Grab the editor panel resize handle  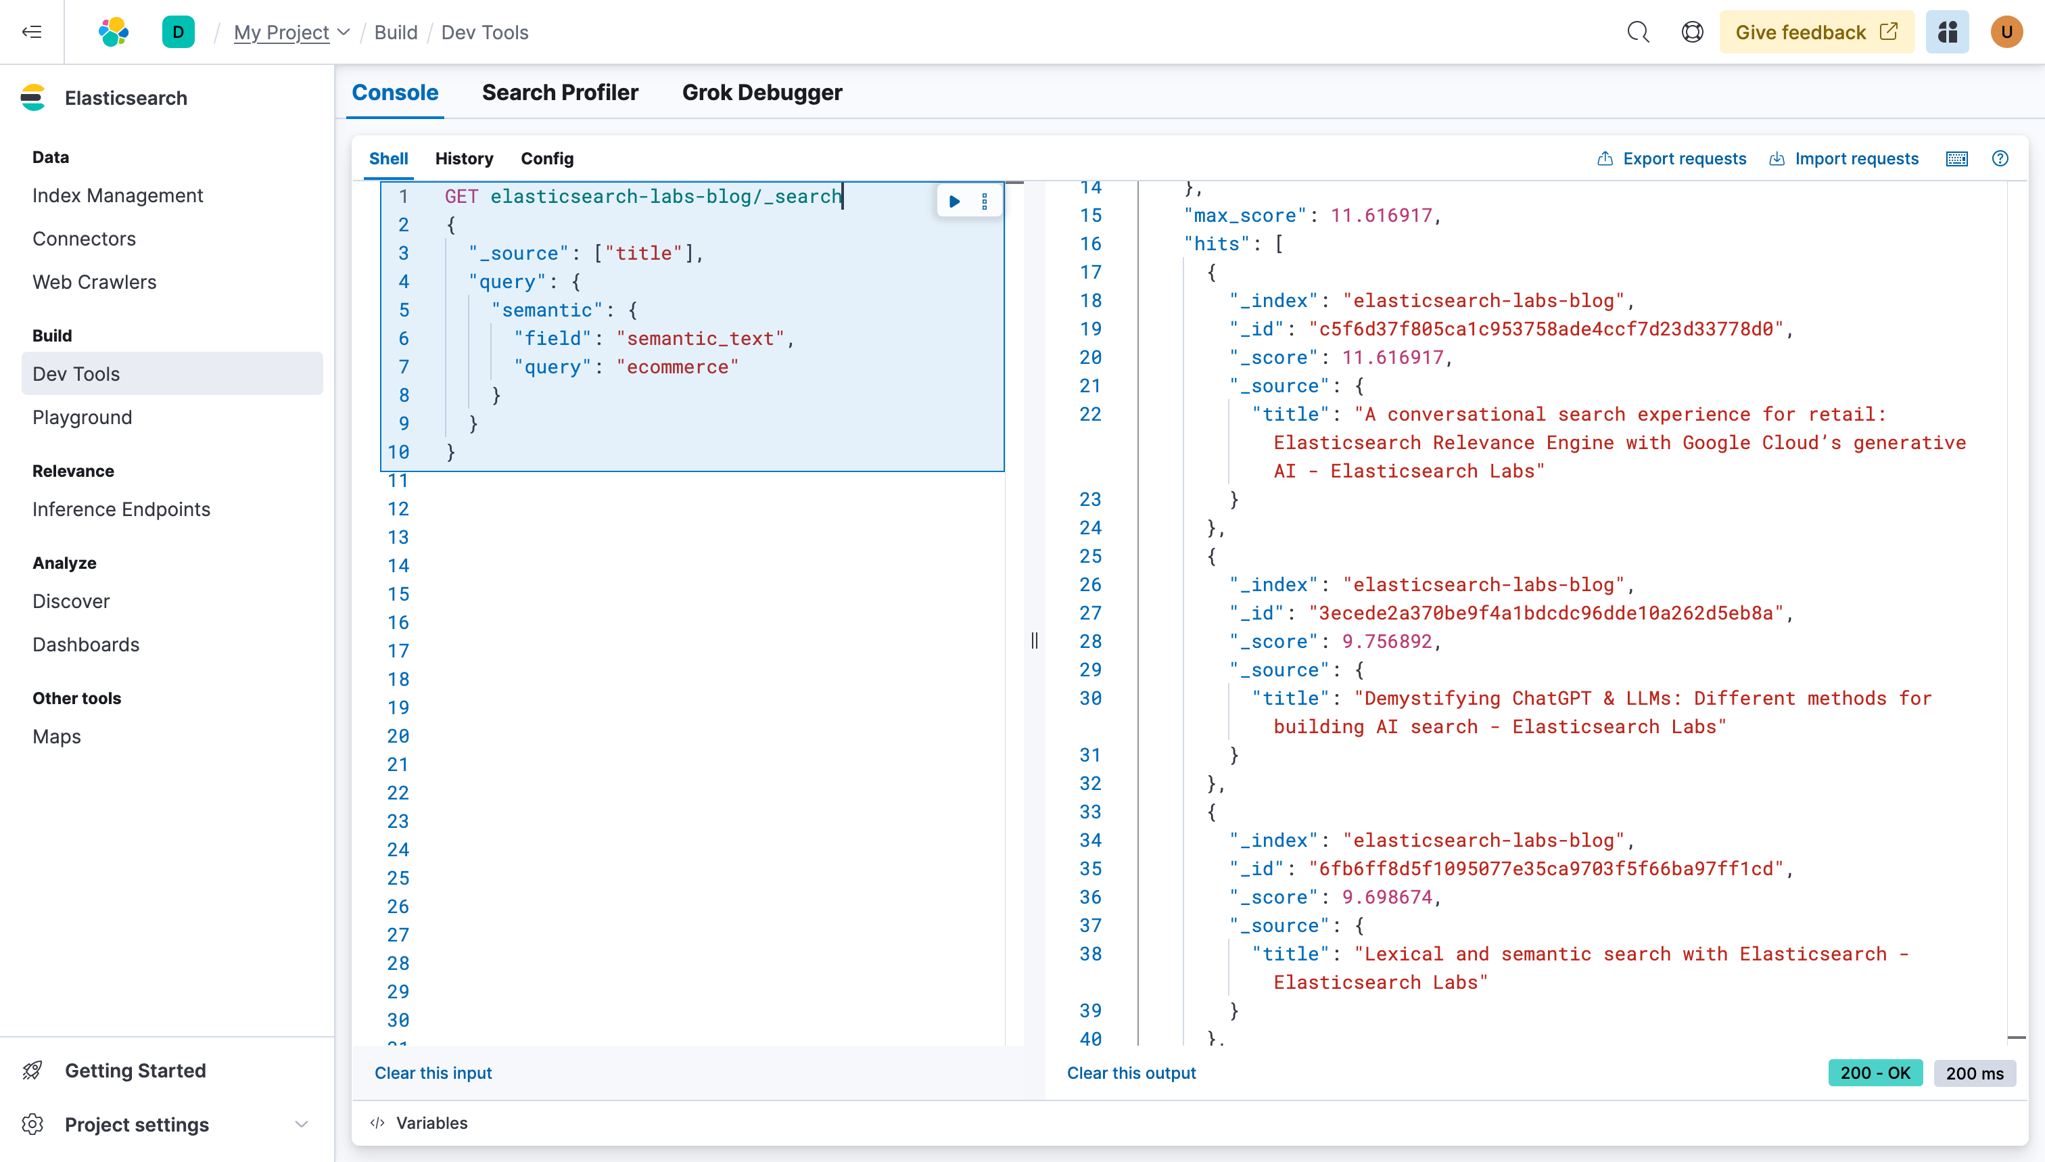[x=1034, y=640]
